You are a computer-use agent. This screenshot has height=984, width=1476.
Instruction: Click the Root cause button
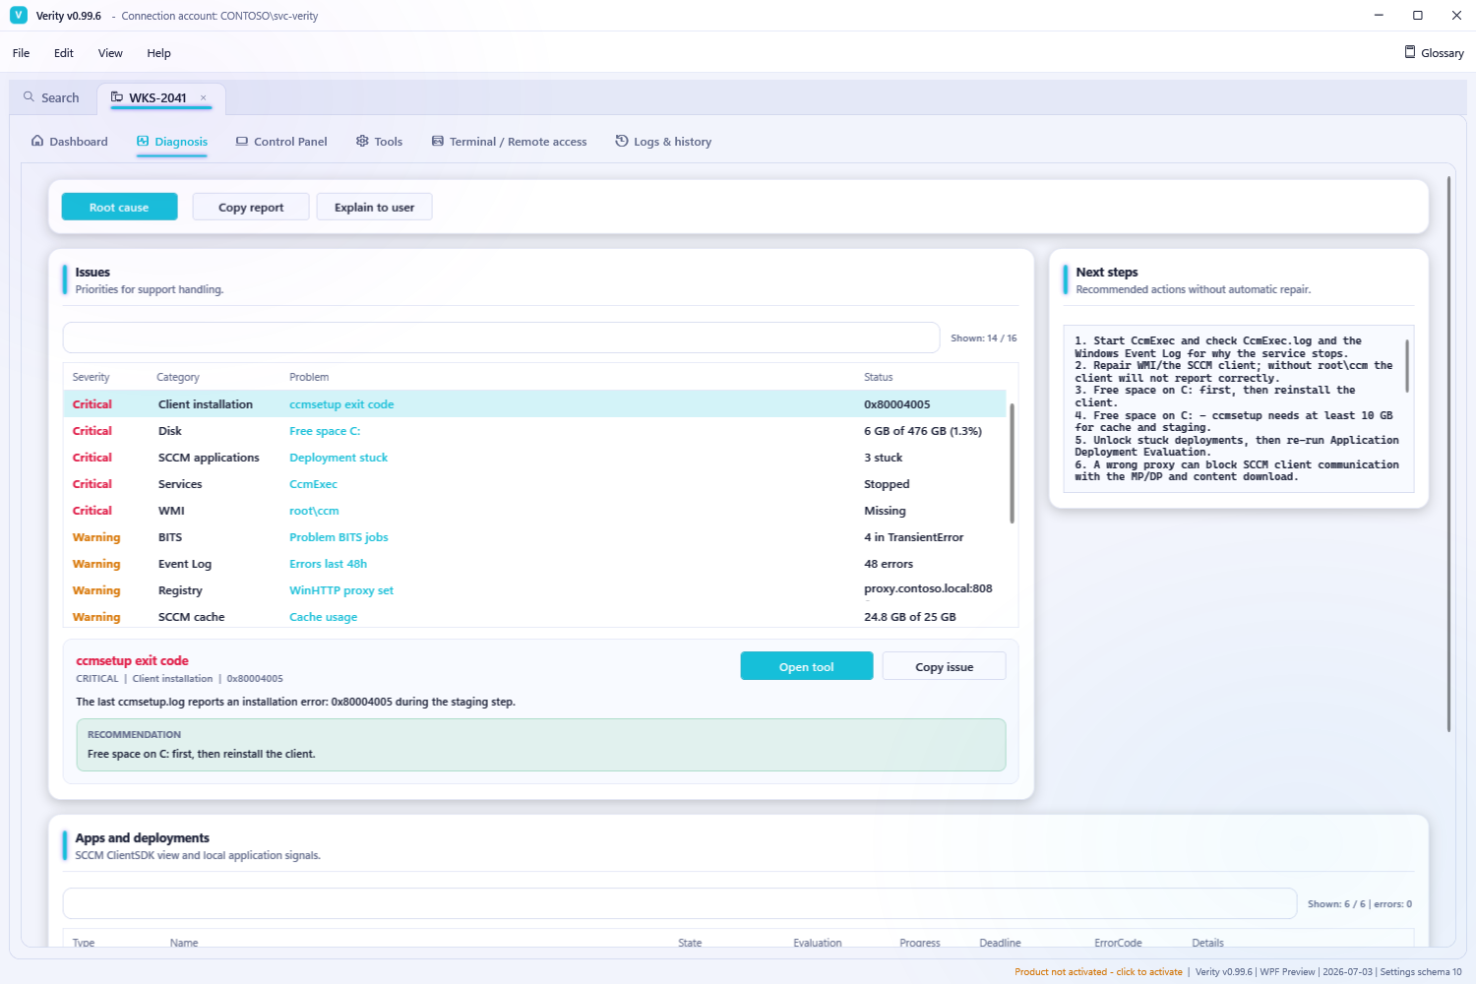(119, 207)
